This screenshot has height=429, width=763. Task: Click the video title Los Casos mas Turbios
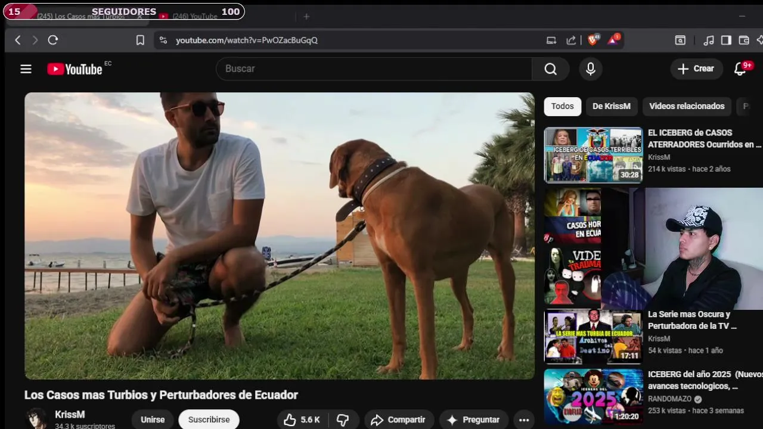161,395
